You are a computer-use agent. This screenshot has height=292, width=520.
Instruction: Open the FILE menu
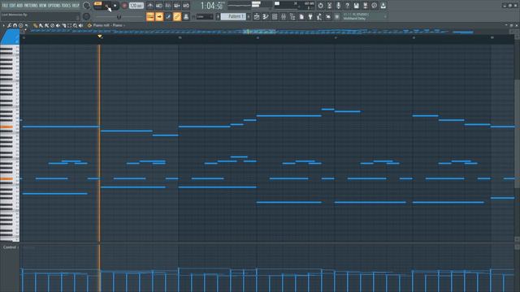pos(5,6)
